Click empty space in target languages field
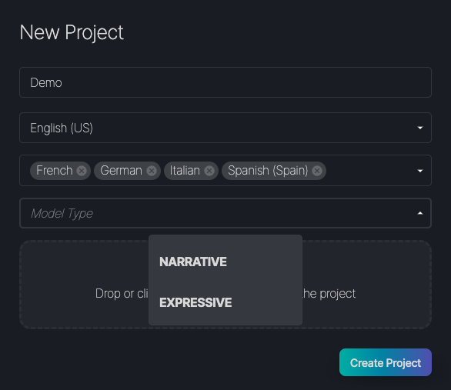 point(369,171)
